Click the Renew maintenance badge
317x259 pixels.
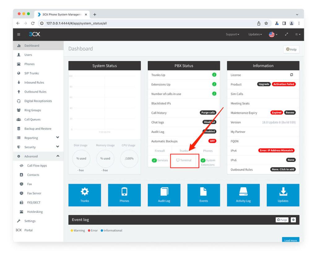(x=290, y=113)
